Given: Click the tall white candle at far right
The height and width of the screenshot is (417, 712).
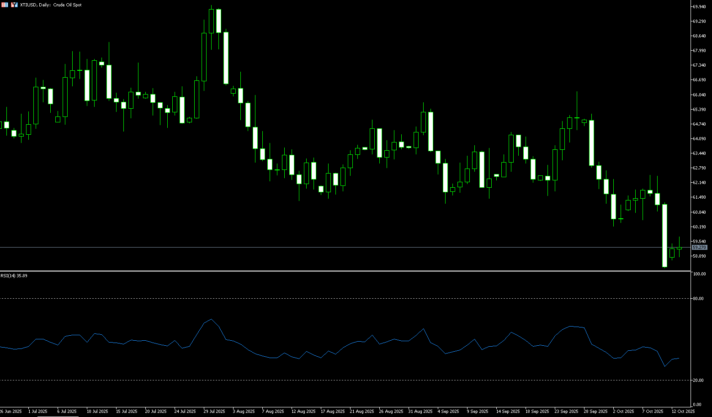Looking at the screenshot, I should (x=664, y=235).
